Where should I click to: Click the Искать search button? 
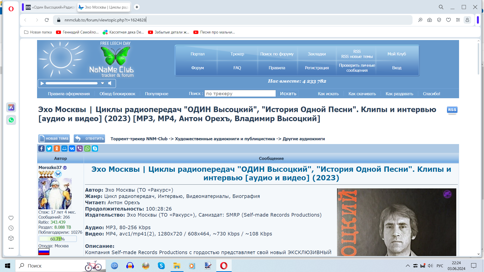click(x=288, y=94)
